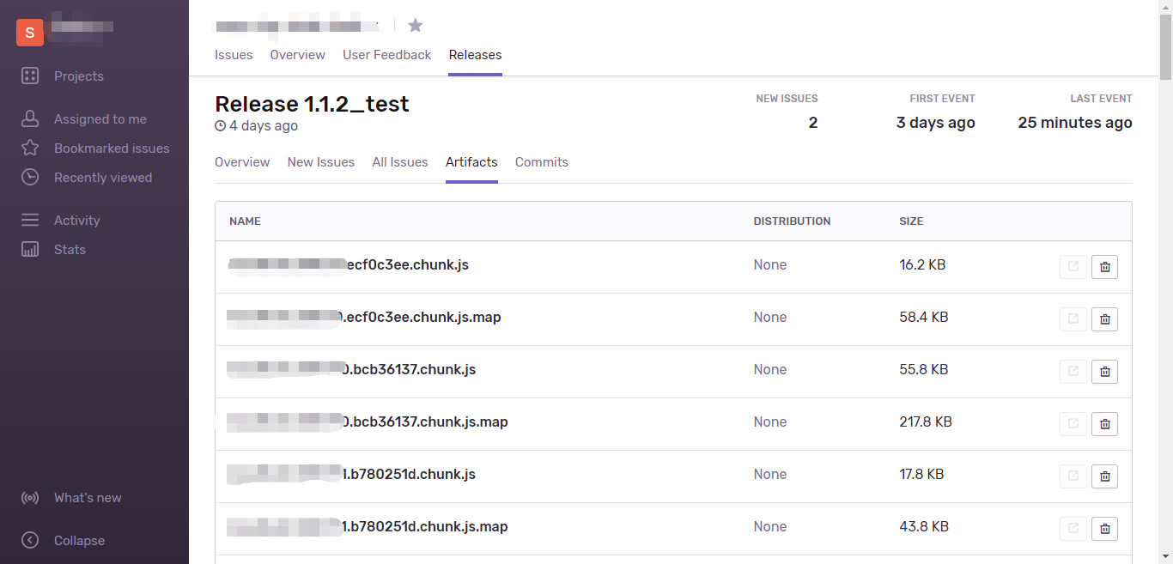1173x564 pixels.
Task: Delete the ecf0c3ee.chunk.js.map artifact
Action: (1104, 319)
